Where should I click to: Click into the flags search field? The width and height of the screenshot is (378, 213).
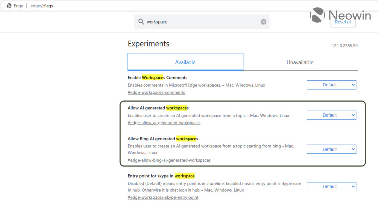pyautogui.click(x=201, y=22)
